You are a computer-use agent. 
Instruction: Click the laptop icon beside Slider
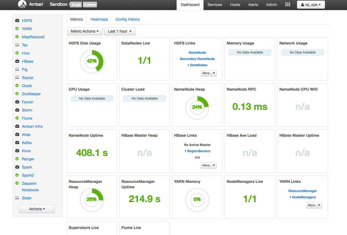pos(17,198)
